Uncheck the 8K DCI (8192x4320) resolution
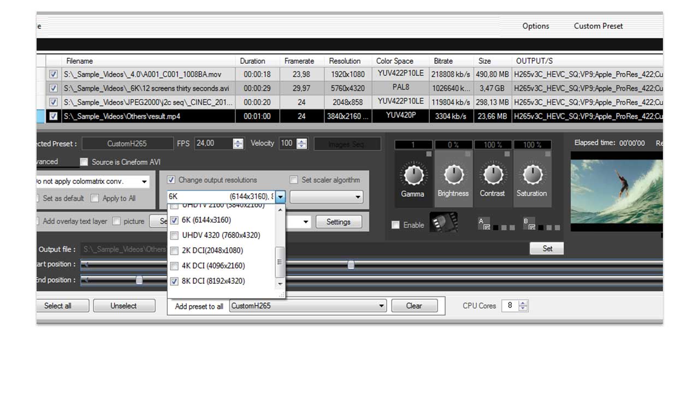The width and height of the screenshot is (699, 393). tap(175, 282)
